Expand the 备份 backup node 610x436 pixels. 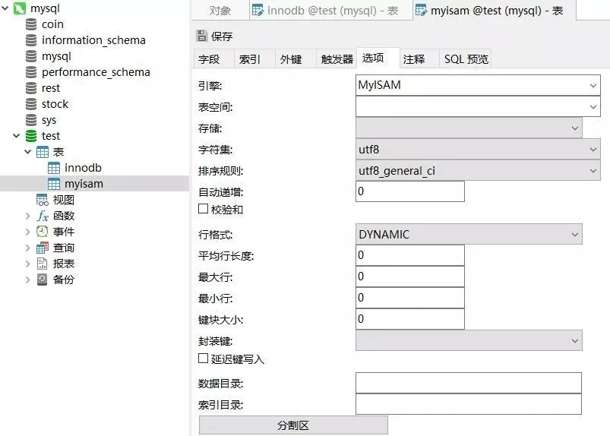click(x=27, y=280)
